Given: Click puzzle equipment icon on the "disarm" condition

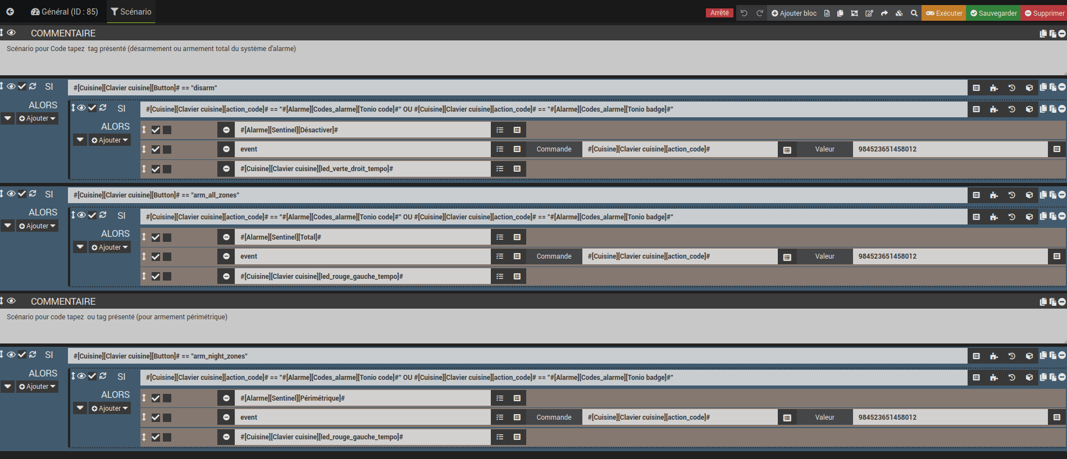Looking at the screenshot, I should click(x=994, y=88).
